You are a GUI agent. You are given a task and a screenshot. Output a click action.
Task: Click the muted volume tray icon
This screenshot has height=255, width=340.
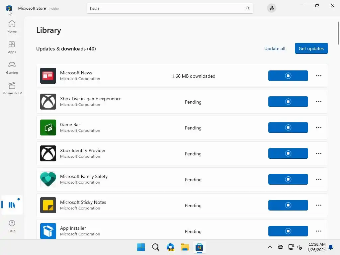click(299, 247)
